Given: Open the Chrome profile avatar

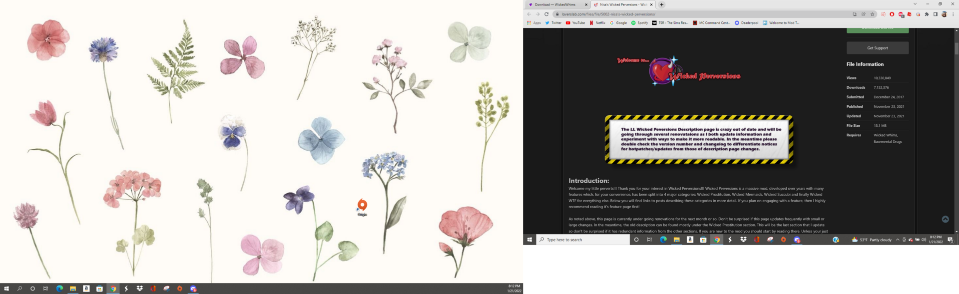Looking at the screenshot, I should point(944,14).
